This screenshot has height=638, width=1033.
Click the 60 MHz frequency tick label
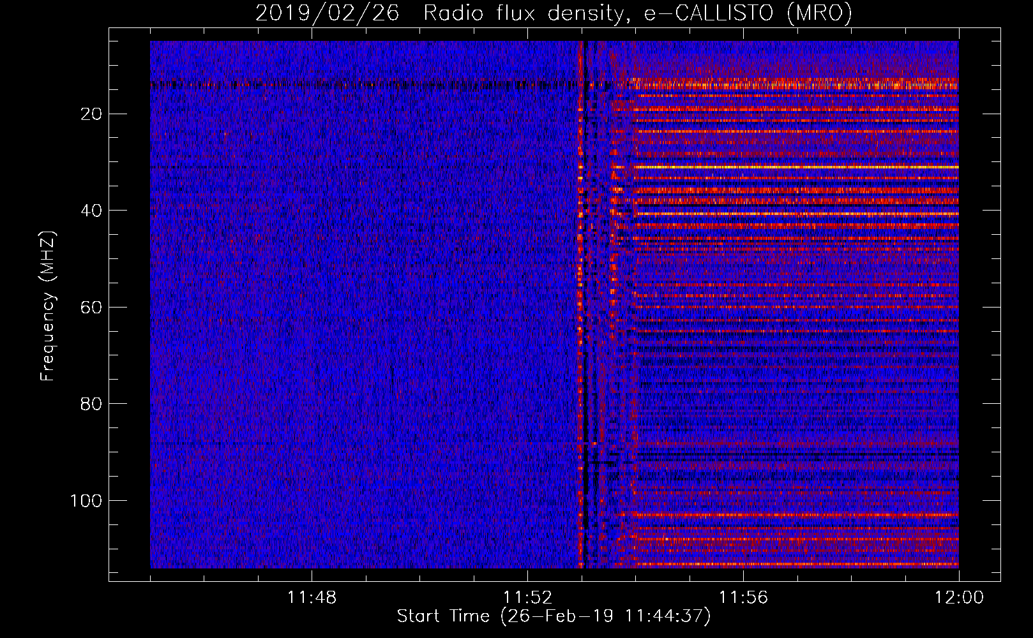tap(92, 308)
